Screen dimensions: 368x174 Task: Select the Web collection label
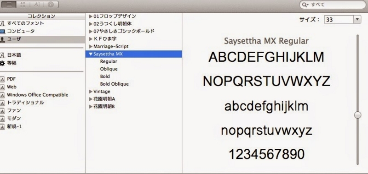coord(12,87)
